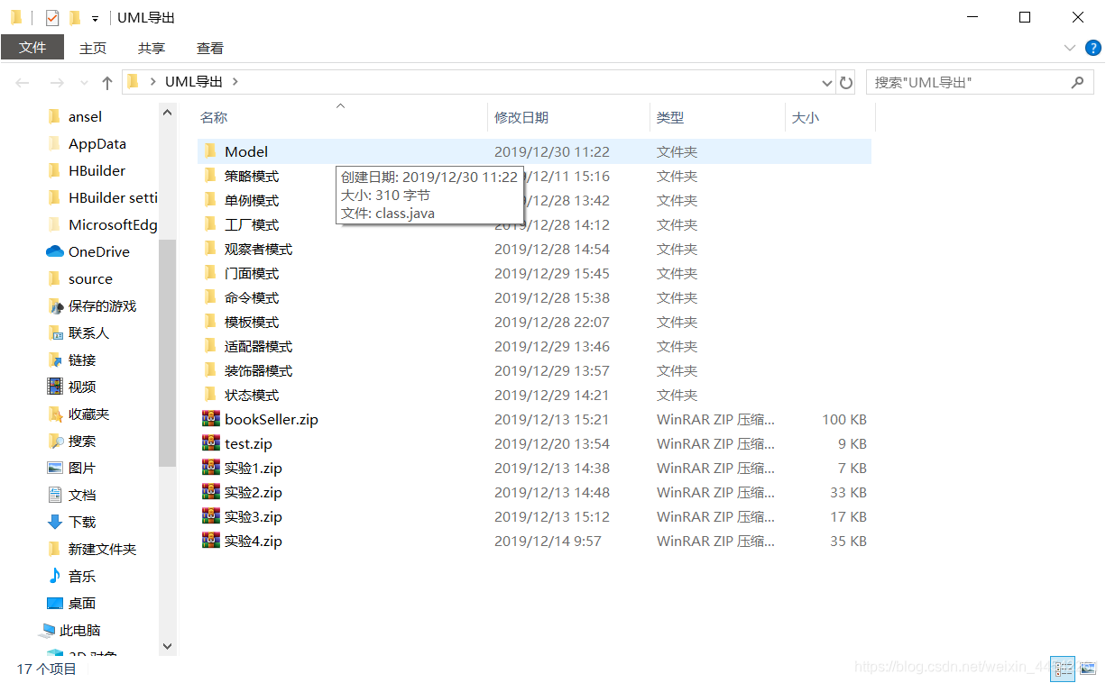Select the 状态模式 folder icon

(x=210, y=395)
